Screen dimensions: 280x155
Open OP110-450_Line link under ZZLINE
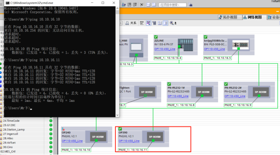coord(165,49)
